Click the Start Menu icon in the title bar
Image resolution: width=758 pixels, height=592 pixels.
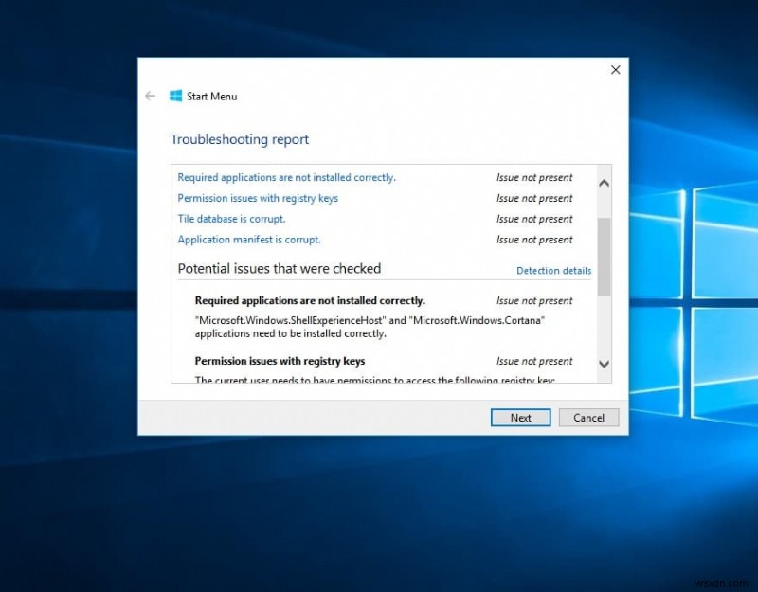pos(174,96)
